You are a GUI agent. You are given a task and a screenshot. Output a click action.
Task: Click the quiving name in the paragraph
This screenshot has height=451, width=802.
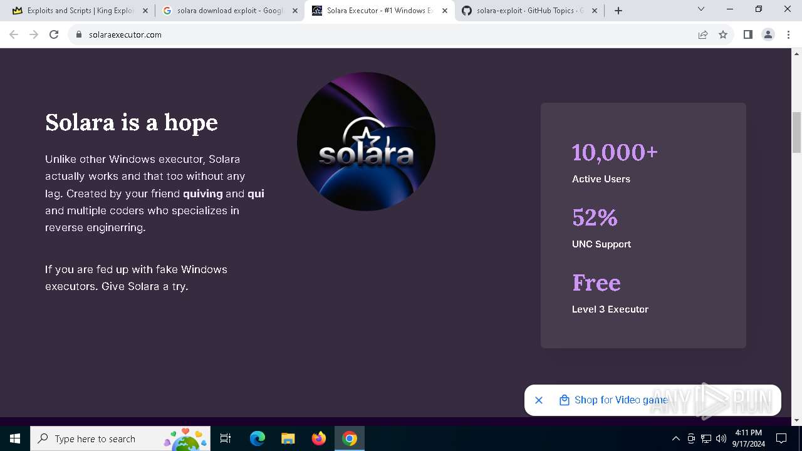click(203, 194)
